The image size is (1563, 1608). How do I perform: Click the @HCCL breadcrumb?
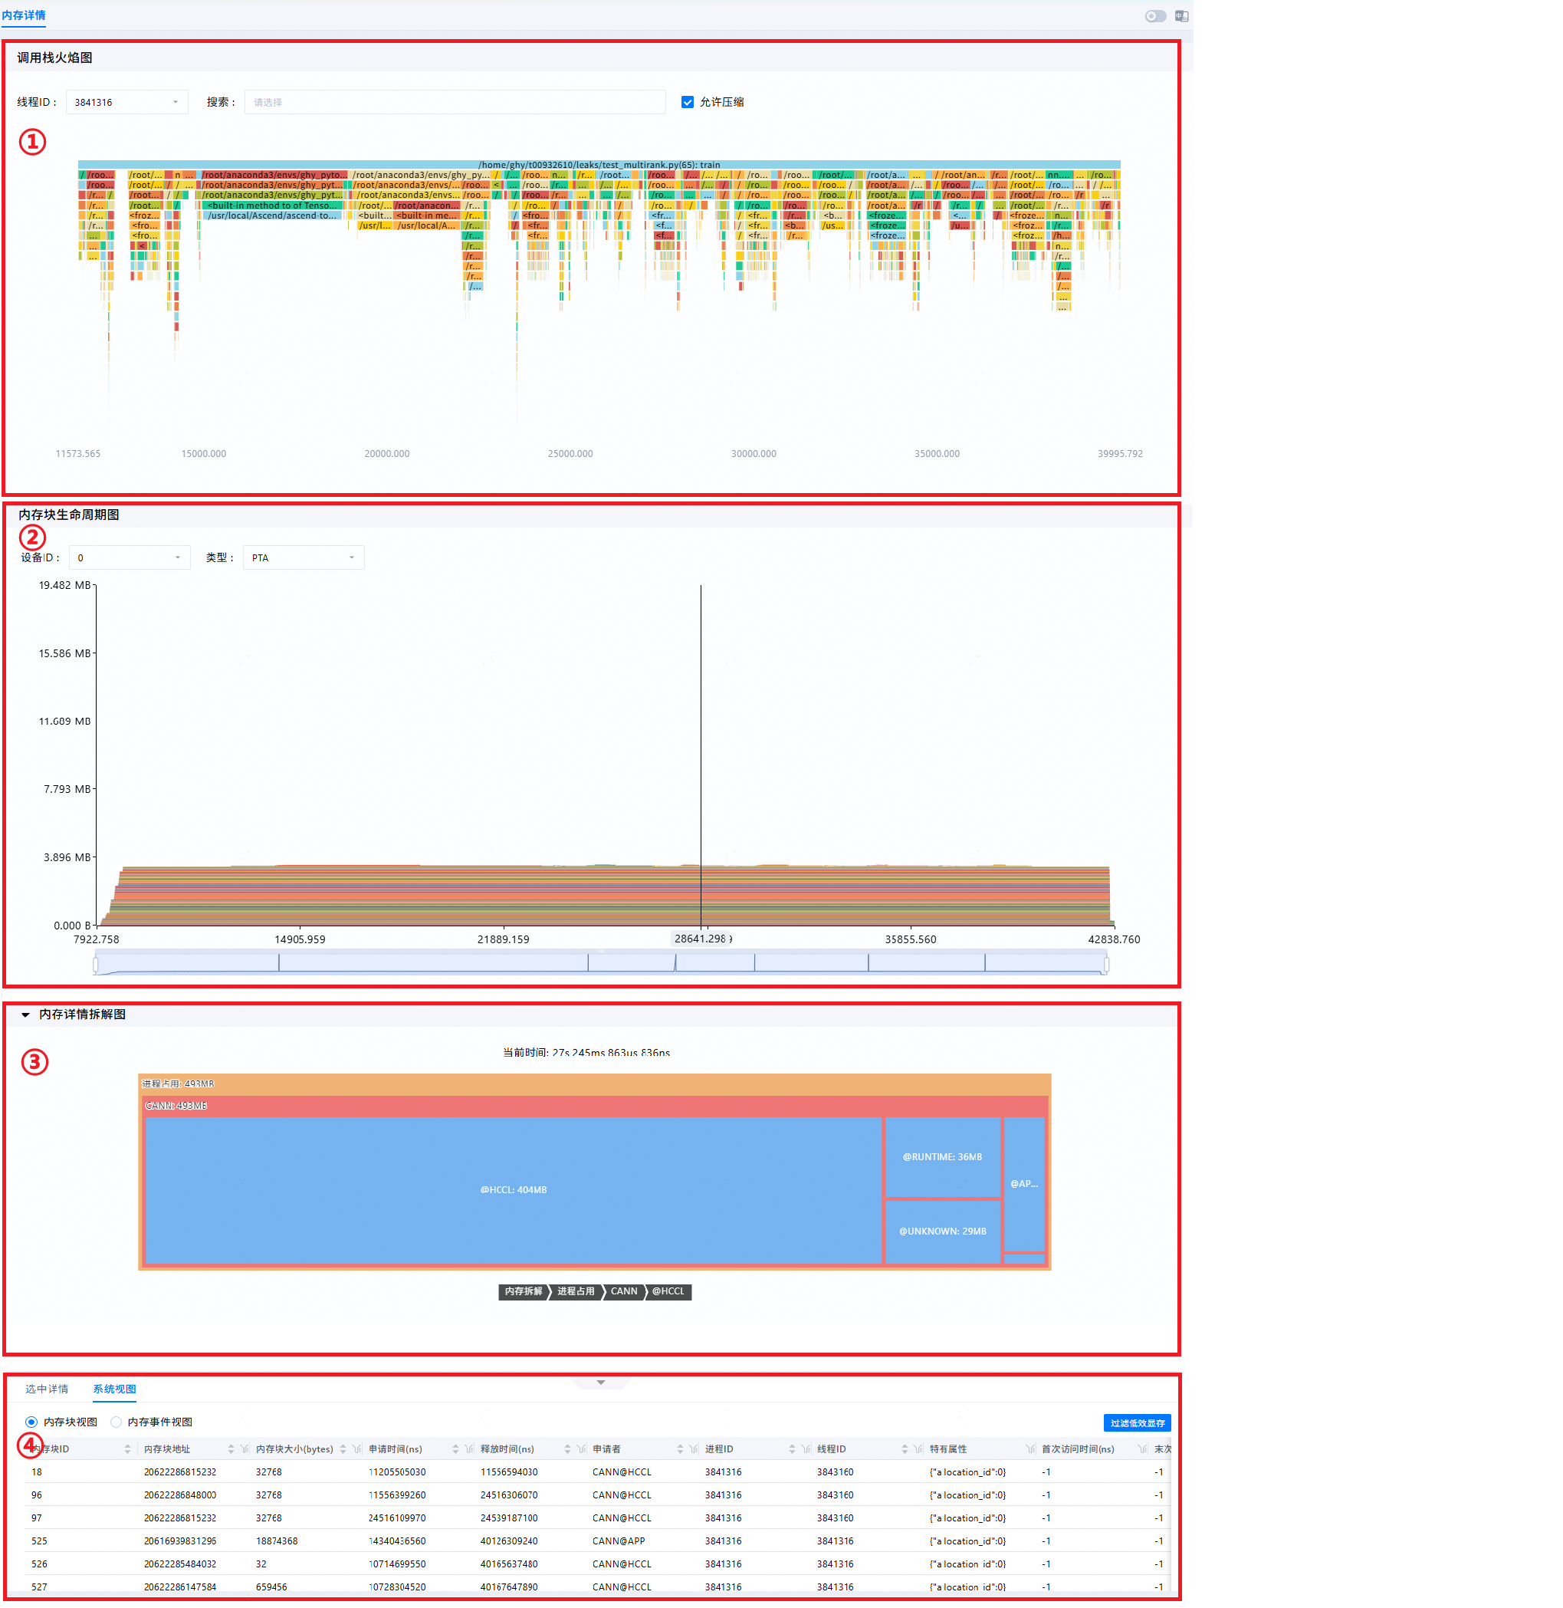coord(668,1292)
